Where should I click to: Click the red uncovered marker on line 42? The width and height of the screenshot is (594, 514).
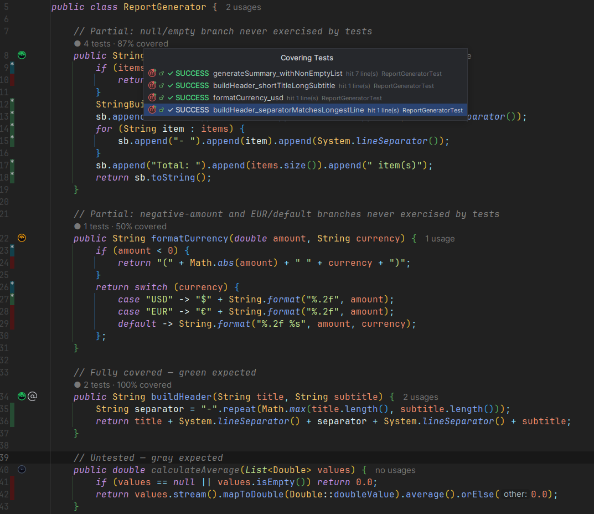coord(12,494)
